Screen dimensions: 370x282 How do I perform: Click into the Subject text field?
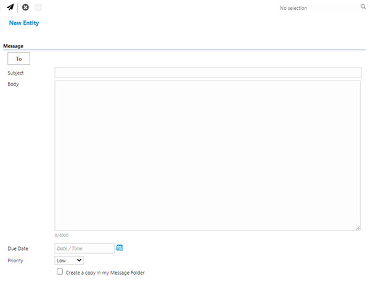click(208, 73)
